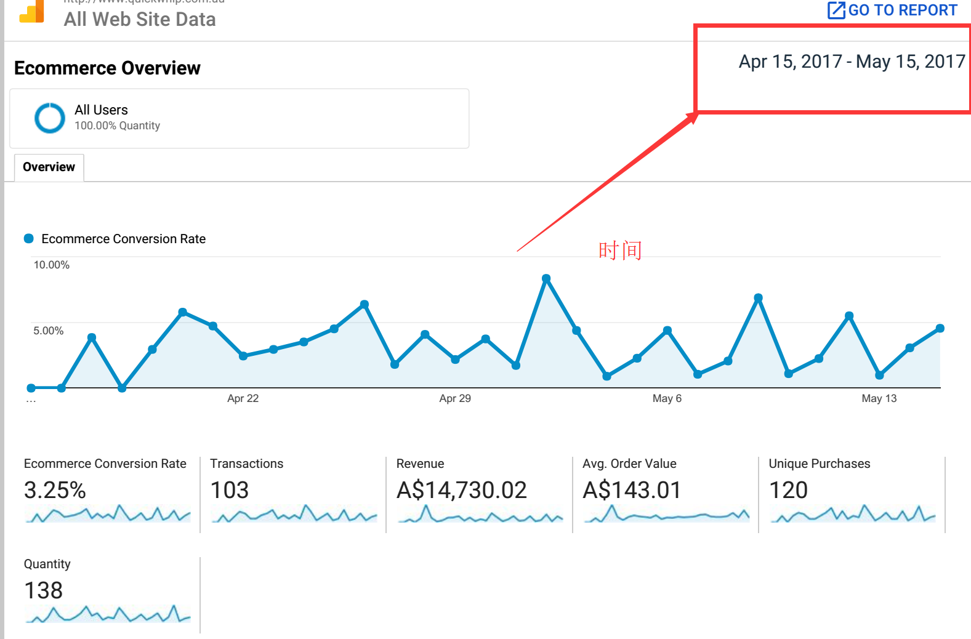Click the Avg. Order Value label

click(x=629, y=464)
